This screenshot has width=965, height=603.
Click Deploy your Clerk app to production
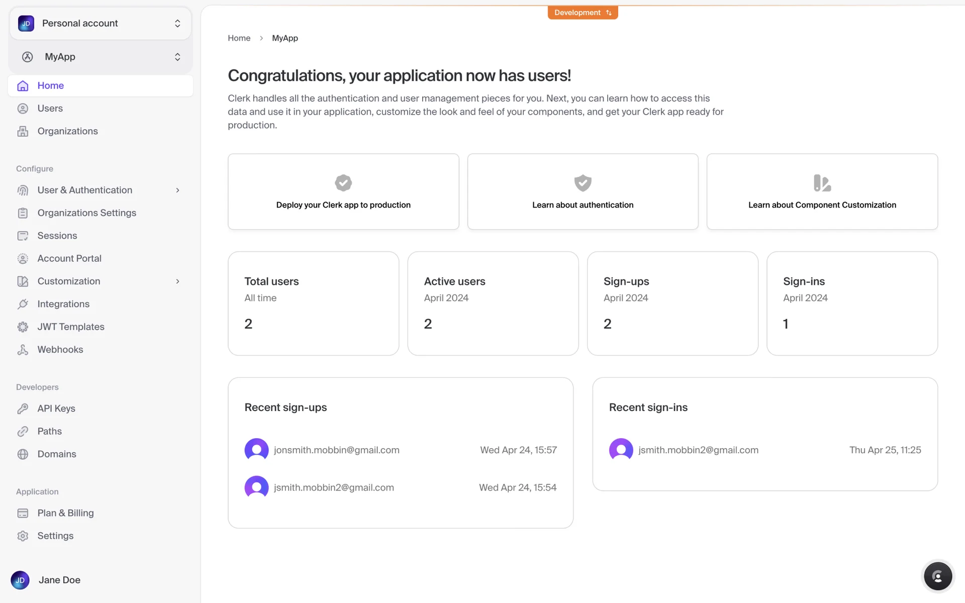pyautogui.click(x=343, y=192)
